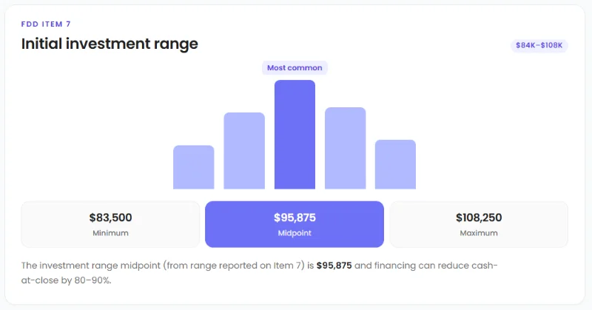The height and width of the screenshot is (310, 592).
Task: Click the financing description paragraph
Action: [x=260, y=272]
